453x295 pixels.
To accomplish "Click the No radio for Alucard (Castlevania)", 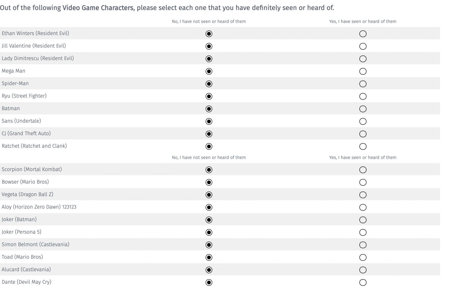I will [x=209, y=270].
